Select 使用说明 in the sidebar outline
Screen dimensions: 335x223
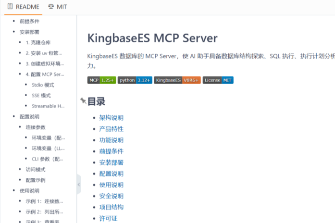pos(29,191)
